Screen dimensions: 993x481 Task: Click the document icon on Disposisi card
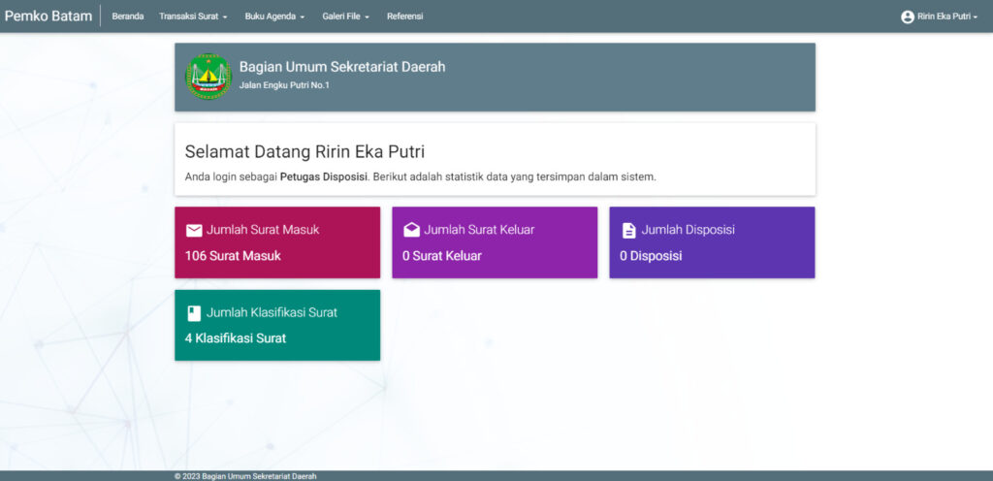pyautogui.click(x=628, y=231)
